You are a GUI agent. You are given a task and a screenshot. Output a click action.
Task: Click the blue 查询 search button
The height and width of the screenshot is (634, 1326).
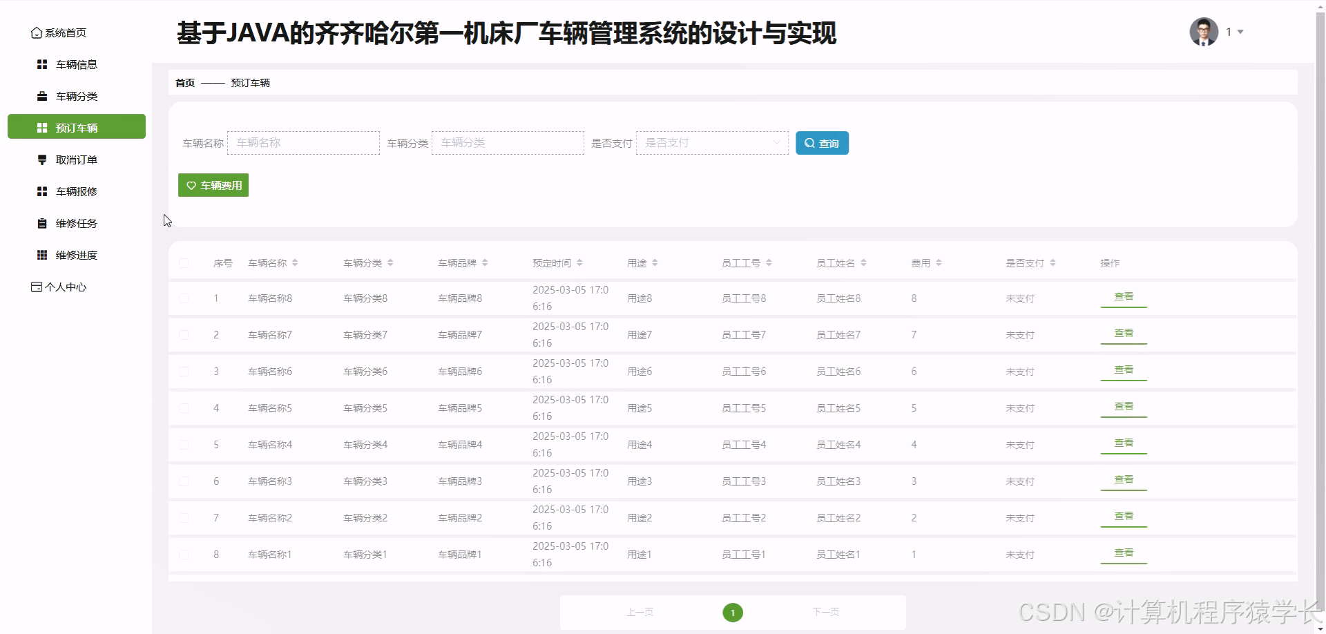pyautogui.click(x=822, y=143)
